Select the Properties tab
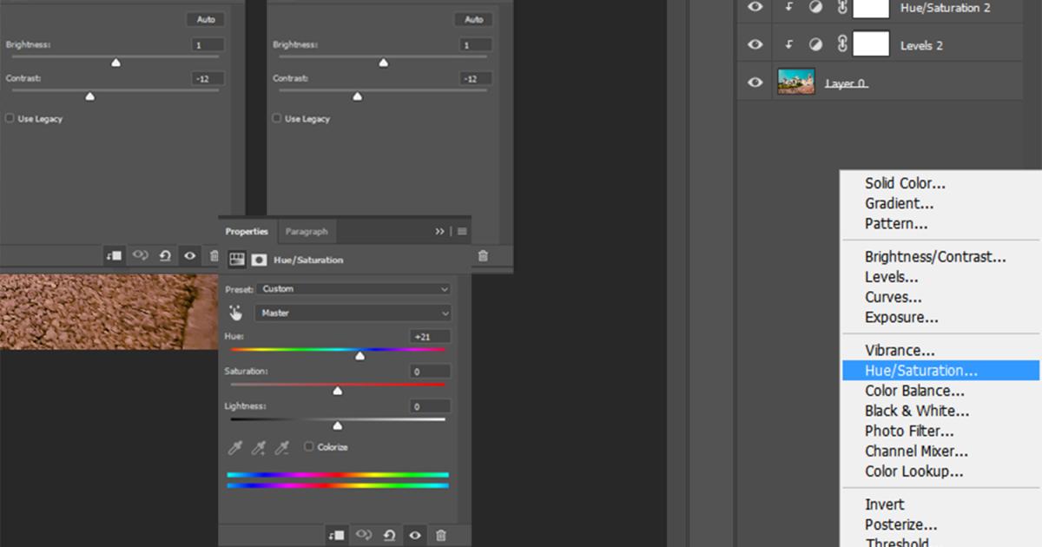This screenshot has height=547, width=1042. [247, 232]
